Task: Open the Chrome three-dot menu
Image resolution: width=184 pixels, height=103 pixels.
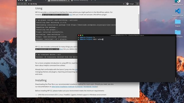Action: pos(137,4)
